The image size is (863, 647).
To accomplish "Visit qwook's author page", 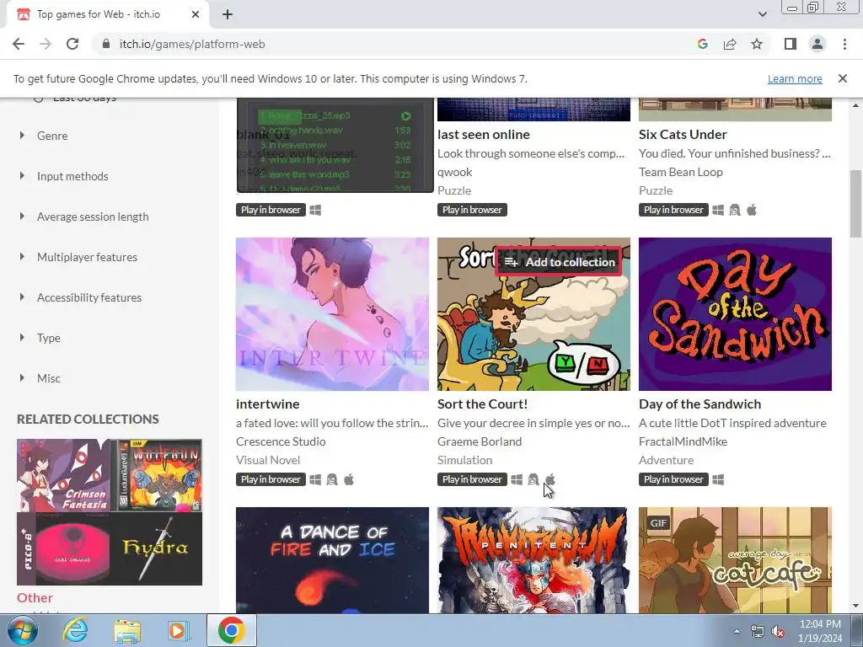I will tap(454, 172).
